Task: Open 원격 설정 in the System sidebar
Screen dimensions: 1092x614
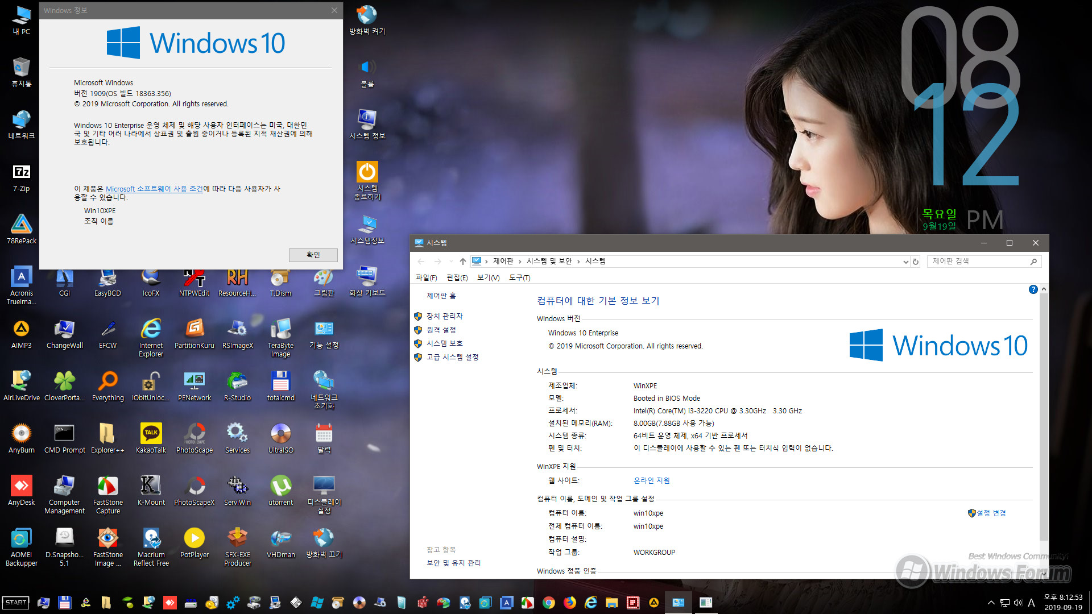Action: [441, 330]
